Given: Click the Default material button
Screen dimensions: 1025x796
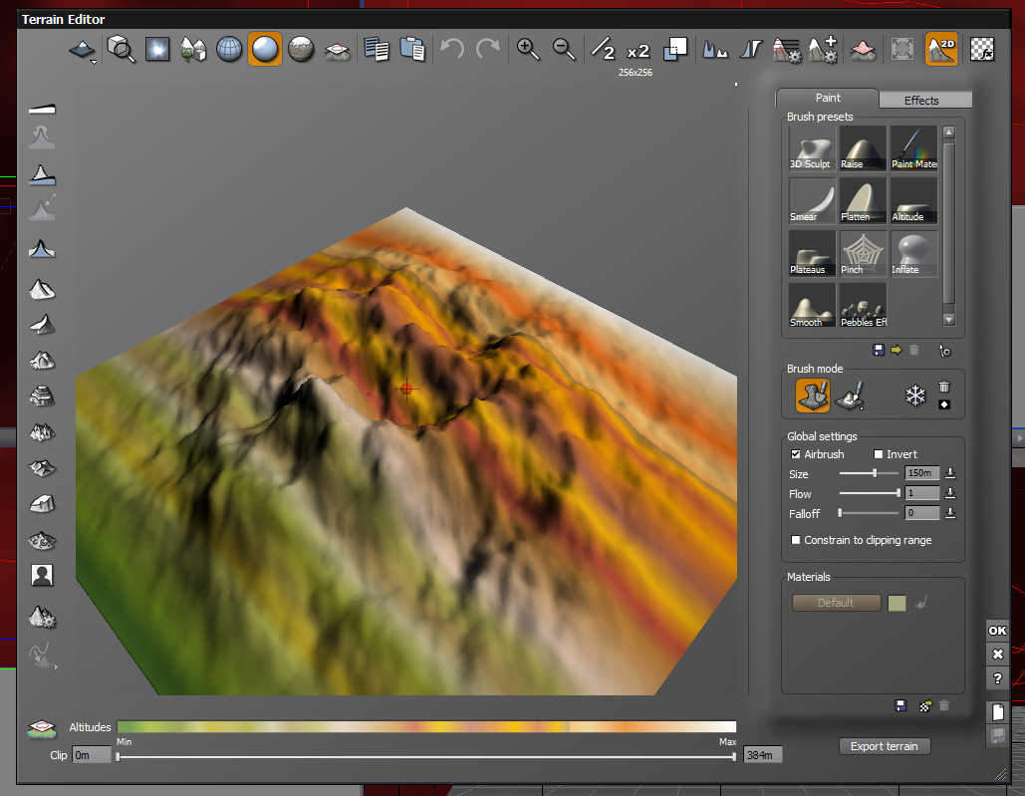Looking at the screenshot, I should coord(836,603).
